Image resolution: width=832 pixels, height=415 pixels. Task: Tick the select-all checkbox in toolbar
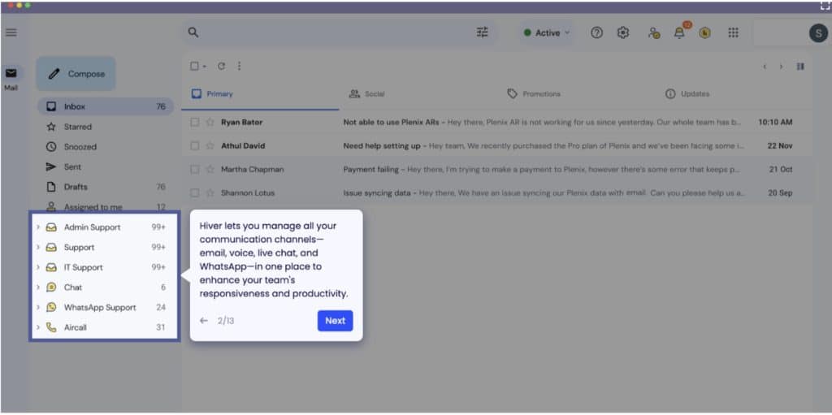194,67
